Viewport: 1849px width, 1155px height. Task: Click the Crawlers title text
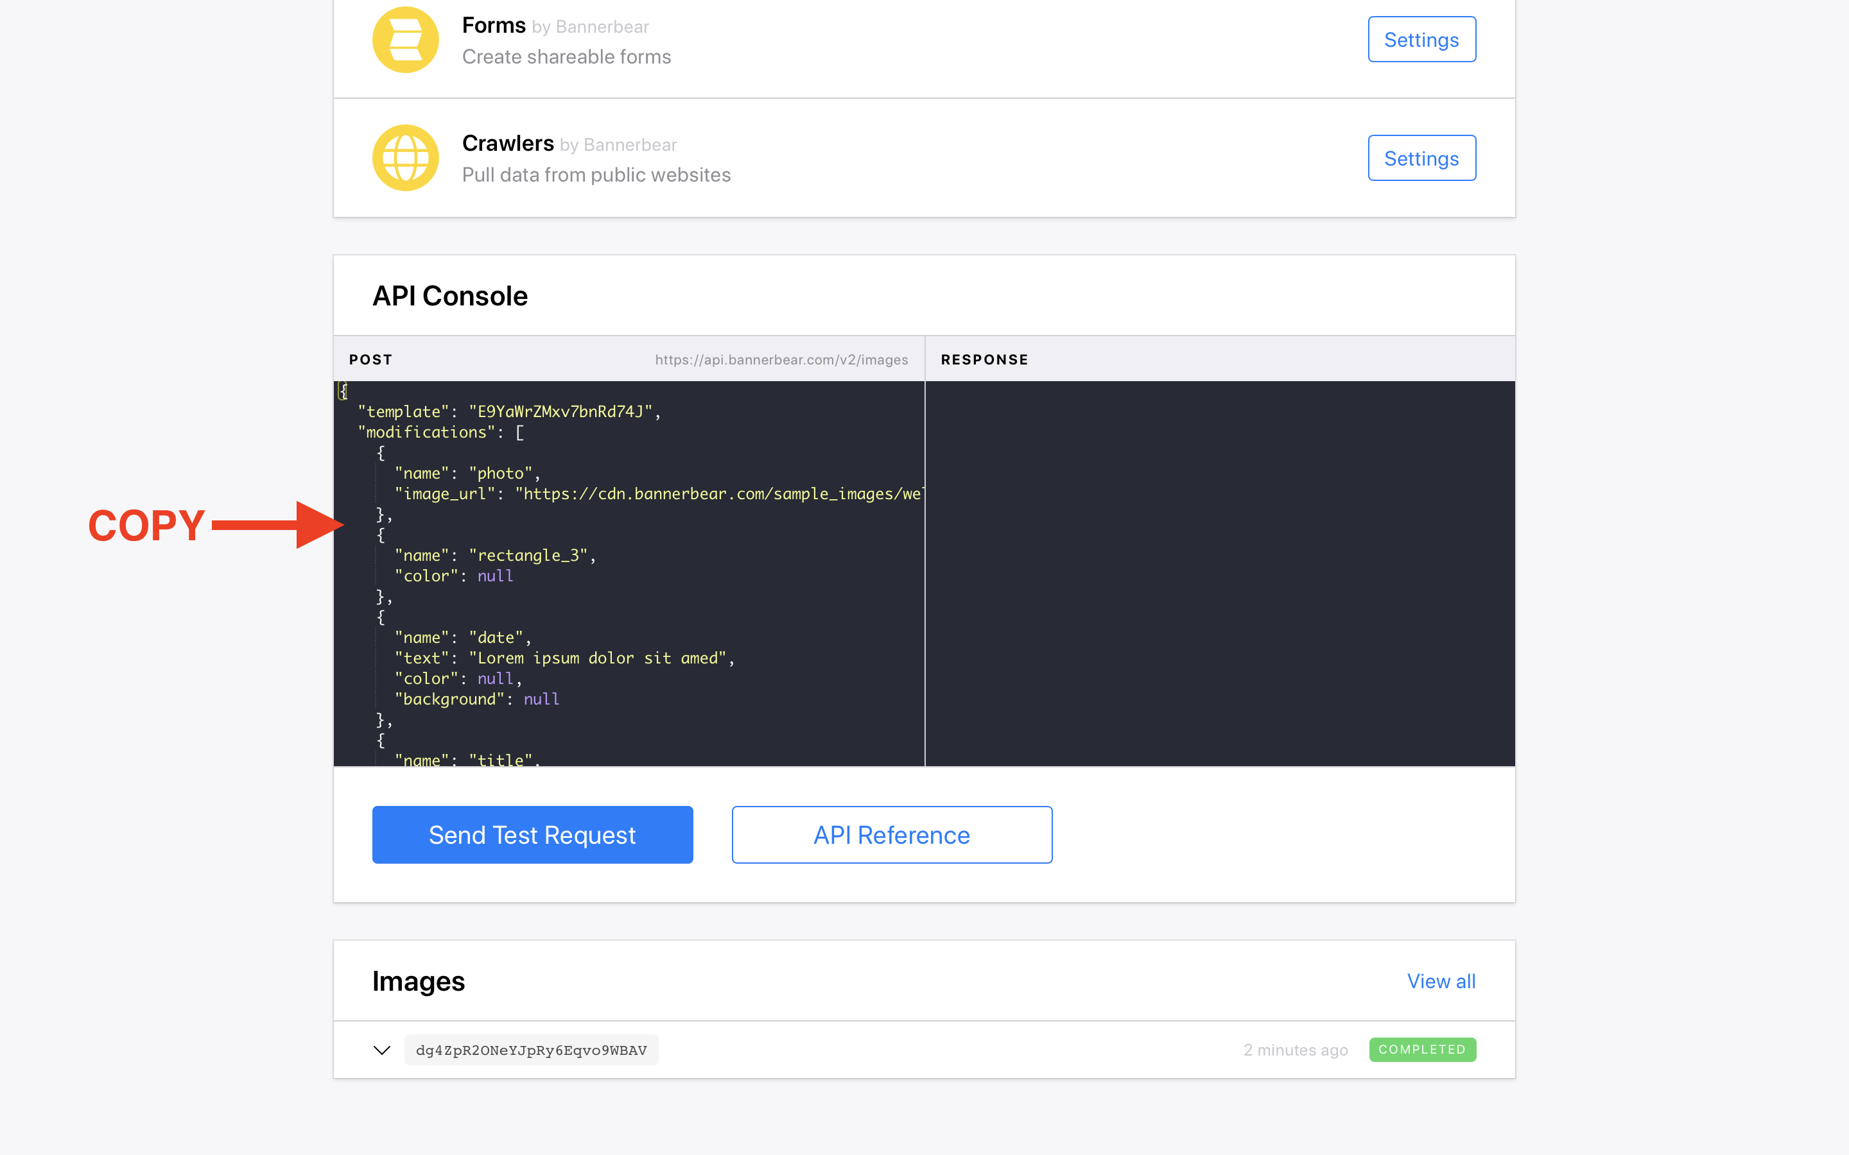(x=507, y=144)
